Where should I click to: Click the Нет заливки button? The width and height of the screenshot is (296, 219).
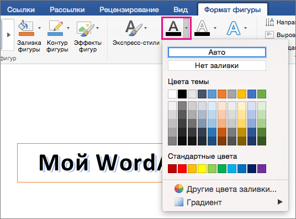pyautogui.click(x=217, y=66)
